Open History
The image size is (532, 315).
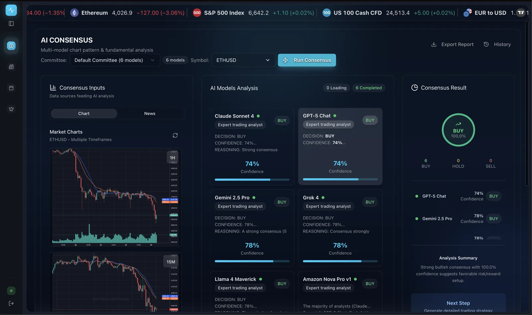pyautogui.click(x=497, y=45)
